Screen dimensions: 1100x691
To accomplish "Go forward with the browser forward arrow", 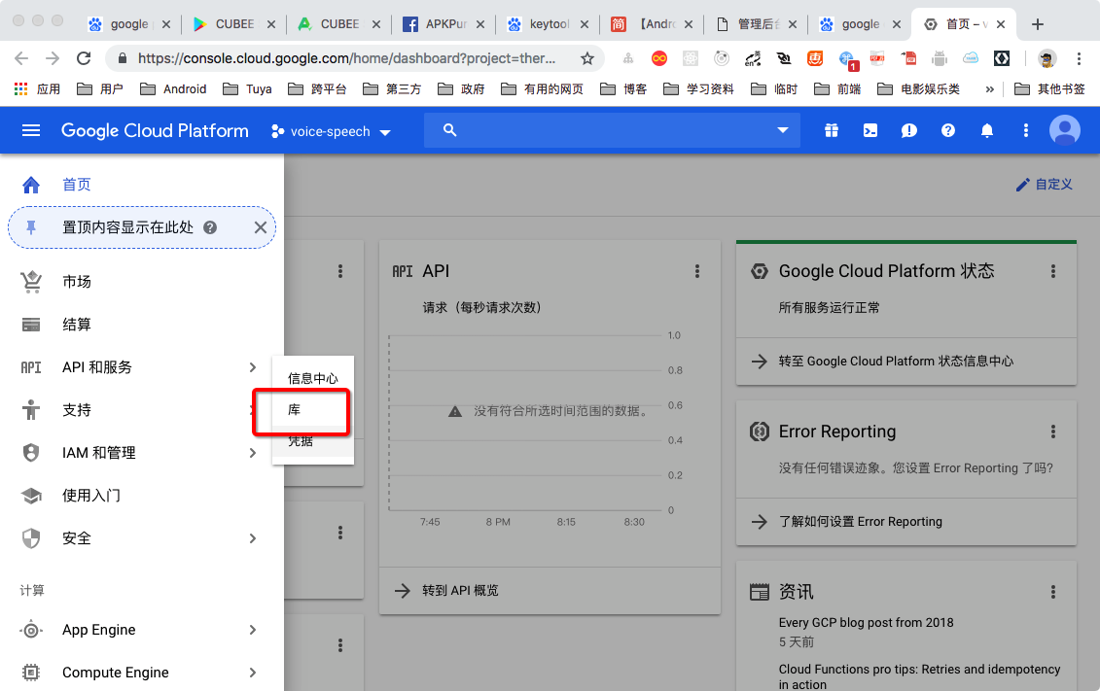I will [53, 58].
